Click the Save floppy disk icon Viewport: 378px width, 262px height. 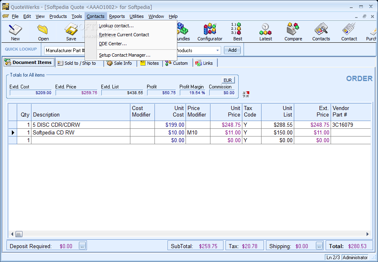tap(71, 32)
